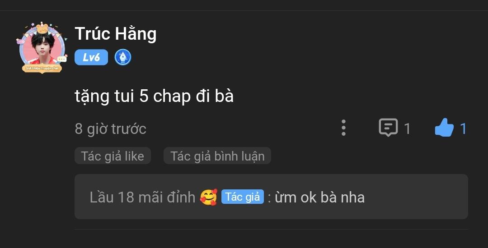Click the blue pen author badge icon

(122, 57)
